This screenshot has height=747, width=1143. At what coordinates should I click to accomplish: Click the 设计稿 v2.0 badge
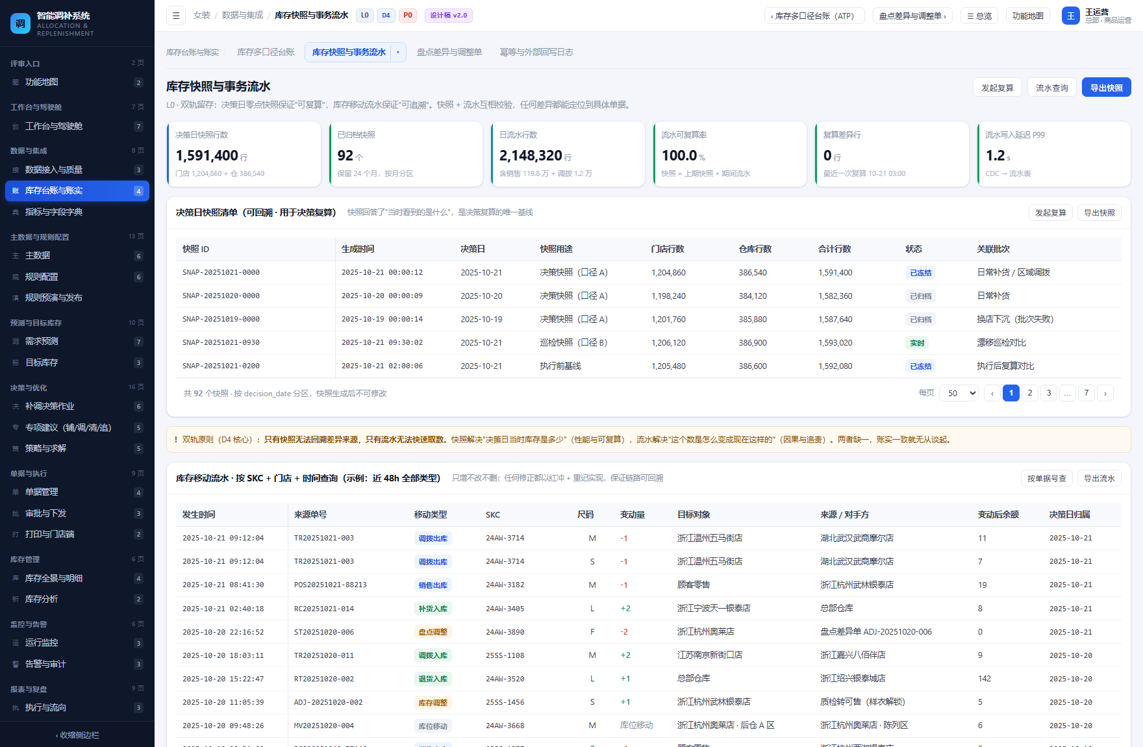tap(449, 16)
